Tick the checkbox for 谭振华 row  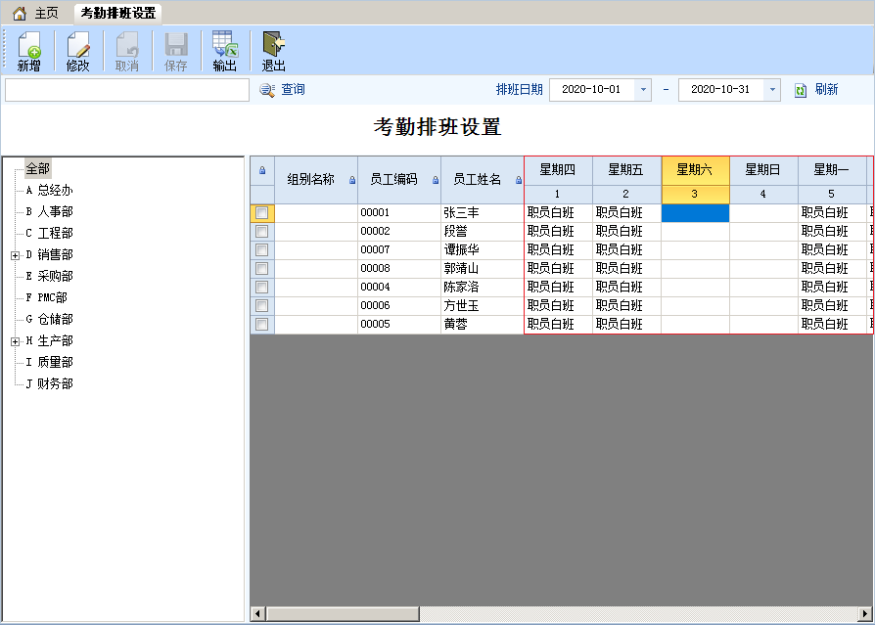pyautogui.click(x=261, y=249)
